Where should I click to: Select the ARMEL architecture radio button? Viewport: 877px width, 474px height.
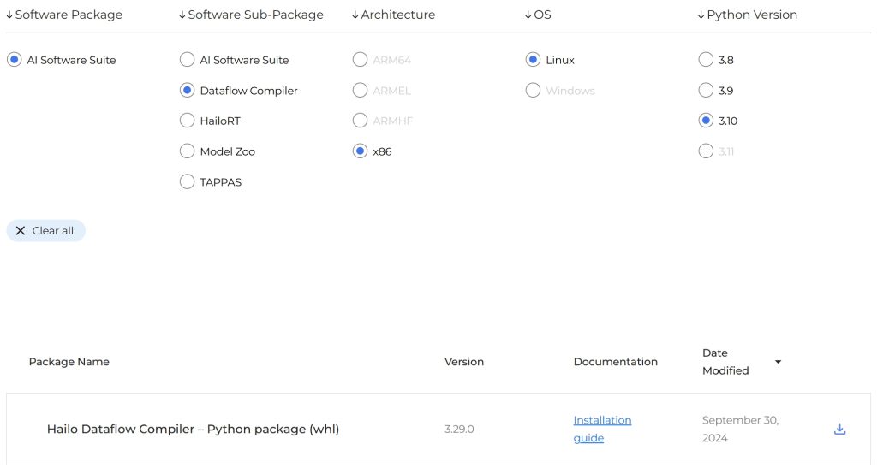coord(361,91)
